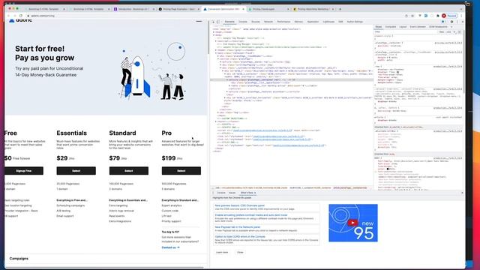Collapse the body element in the DOM tree

click(214, 35)
